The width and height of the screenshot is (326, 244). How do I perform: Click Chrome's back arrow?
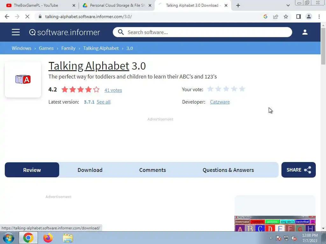[7, 17]
